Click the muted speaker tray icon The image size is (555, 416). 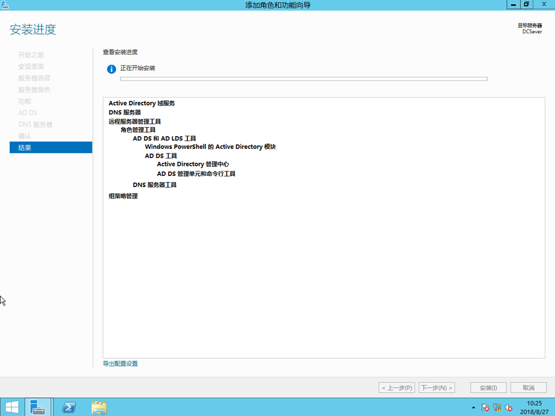509,408
